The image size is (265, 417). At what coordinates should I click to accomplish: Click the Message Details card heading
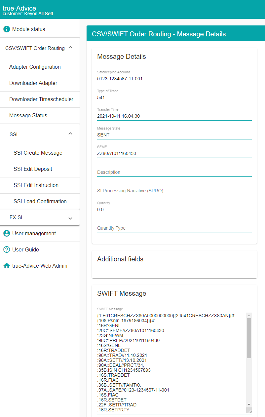click(x=122, y=57)
